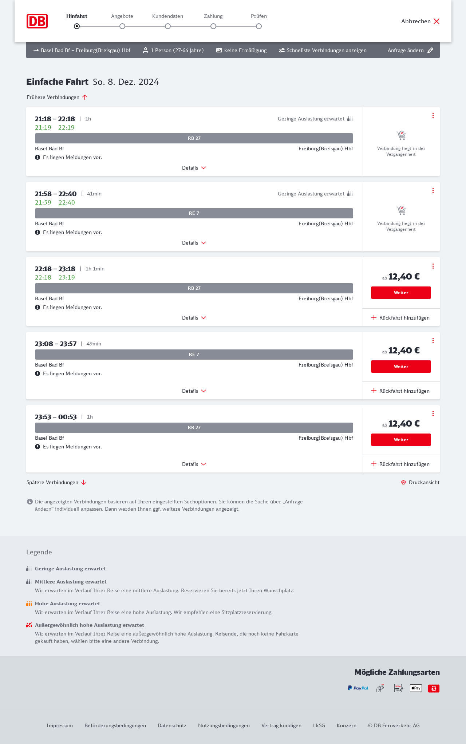The image size is (466, 744).
Task: Click Schnellste Verbindungen anzeigen filter
Action: [323, 50]
